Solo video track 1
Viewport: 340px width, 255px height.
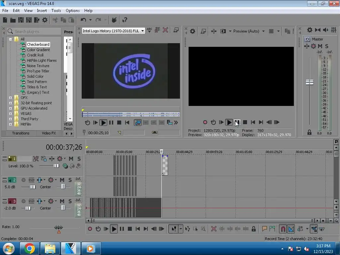pyautogui.click(x=79, y=159)
